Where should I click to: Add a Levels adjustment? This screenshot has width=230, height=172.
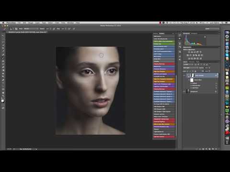coord(192,52)
